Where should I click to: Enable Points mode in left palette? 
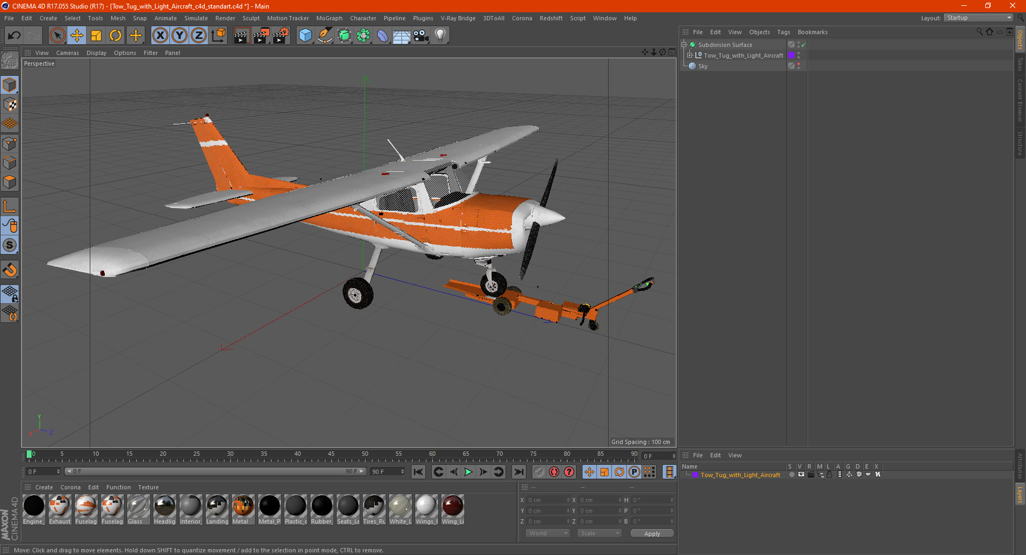tap(10, 144)
